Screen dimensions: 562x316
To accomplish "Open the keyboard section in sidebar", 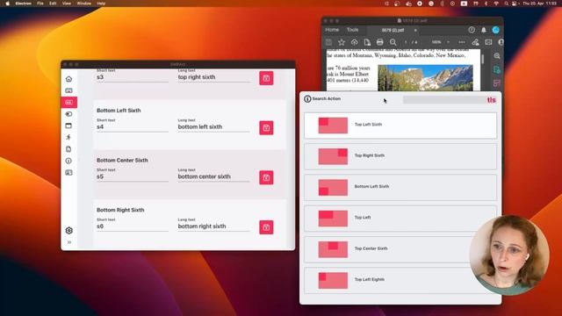I will click(x=68, y=90).
